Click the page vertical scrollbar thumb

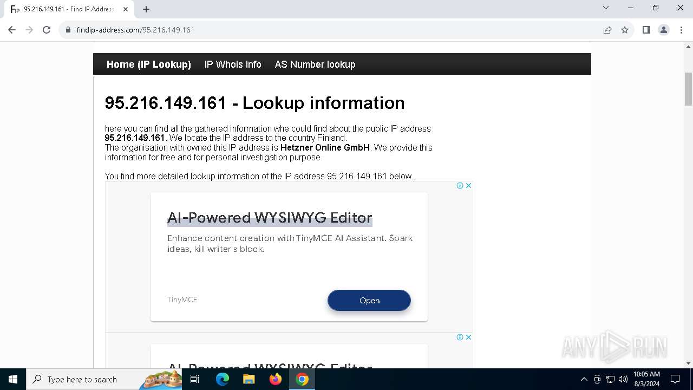tap(689, 89)
